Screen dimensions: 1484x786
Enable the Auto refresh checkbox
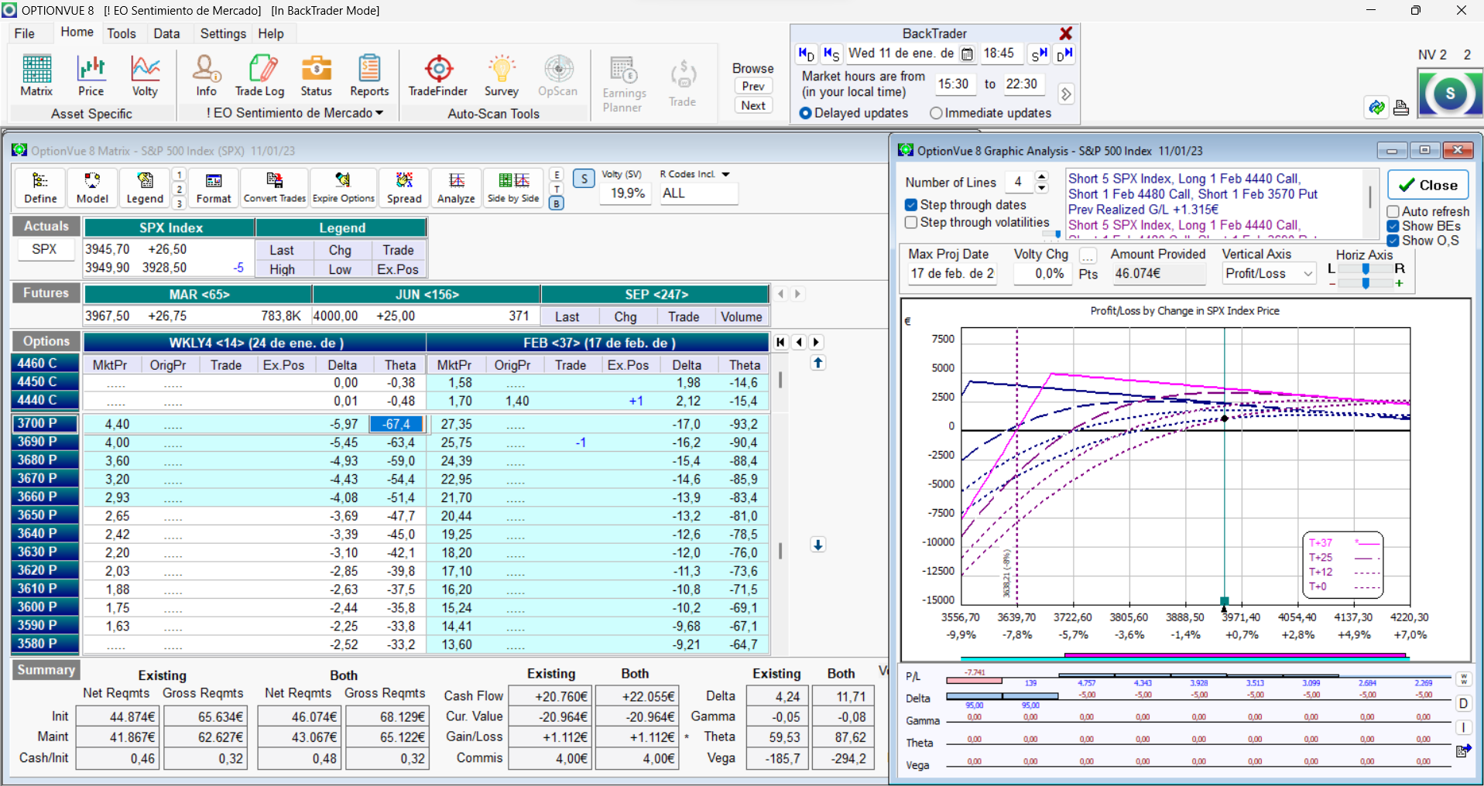click(1393, 211)
